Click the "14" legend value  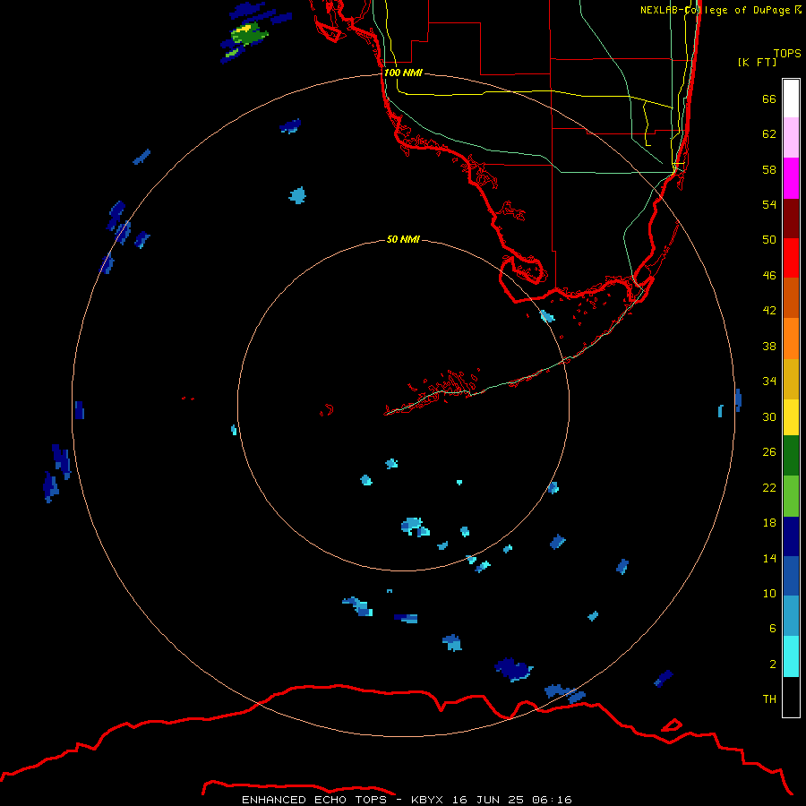tap(769, 558)
